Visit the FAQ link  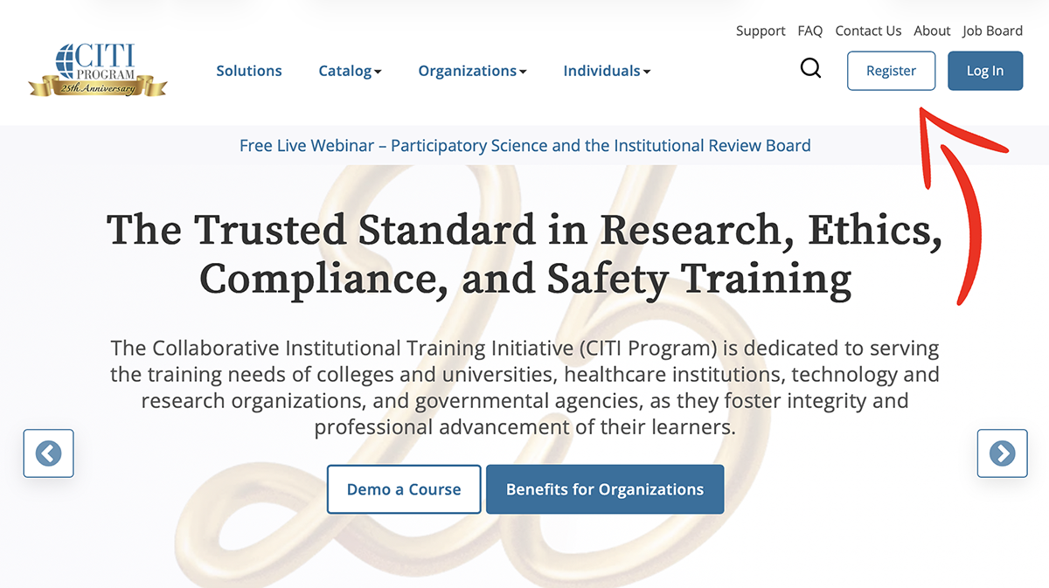[x=810, y=31]
